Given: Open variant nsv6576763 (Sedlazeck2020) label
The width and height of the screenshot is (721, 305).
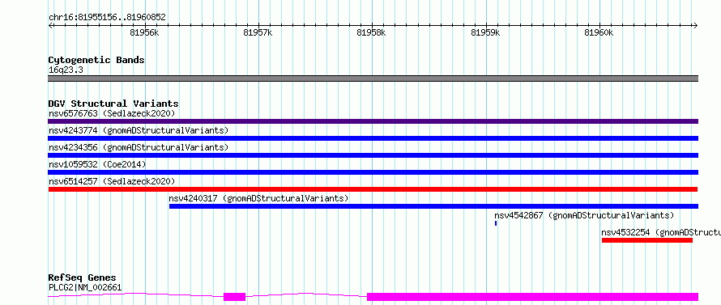Looking at the screenshot, I should pos(112,113).
